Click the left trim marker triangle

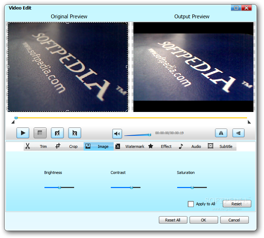13,122
